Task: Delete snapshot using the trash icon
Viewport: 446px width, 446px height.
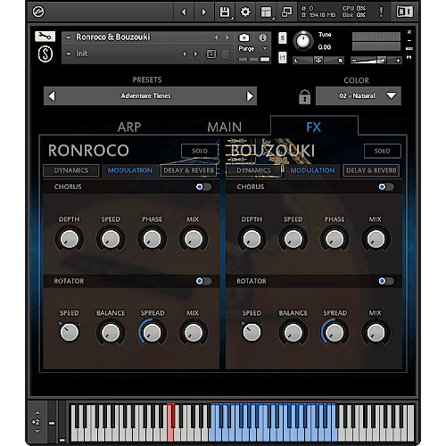Action: (x=226, y=54)
